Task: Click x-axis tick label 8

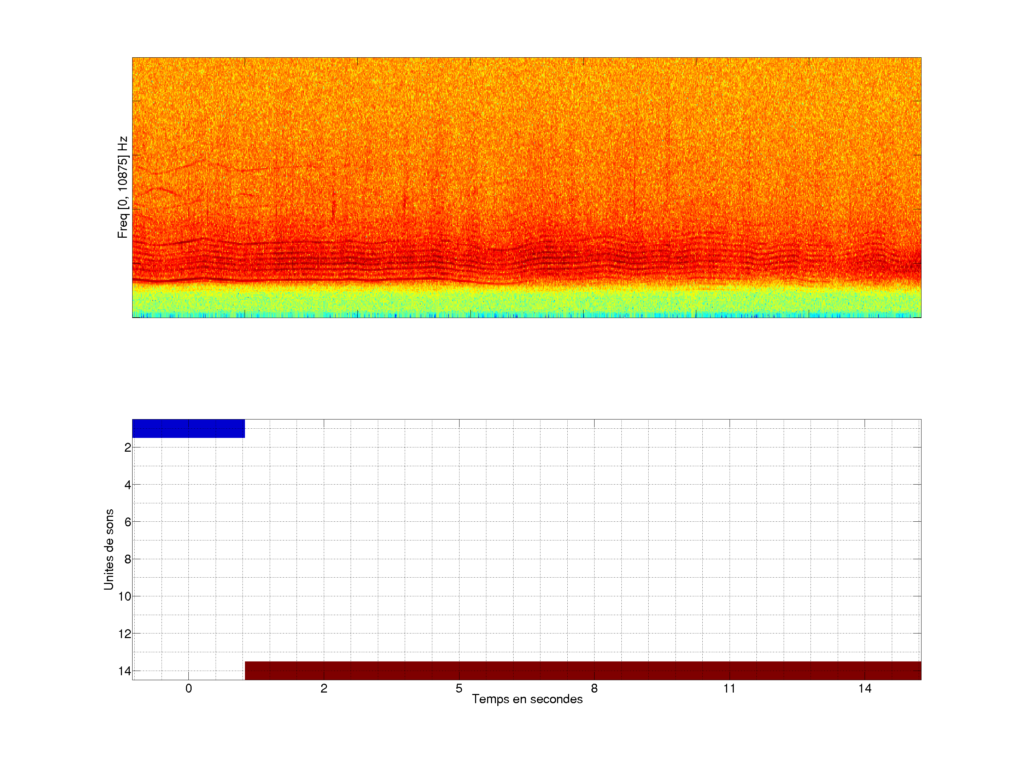Action: click(594, 688)
